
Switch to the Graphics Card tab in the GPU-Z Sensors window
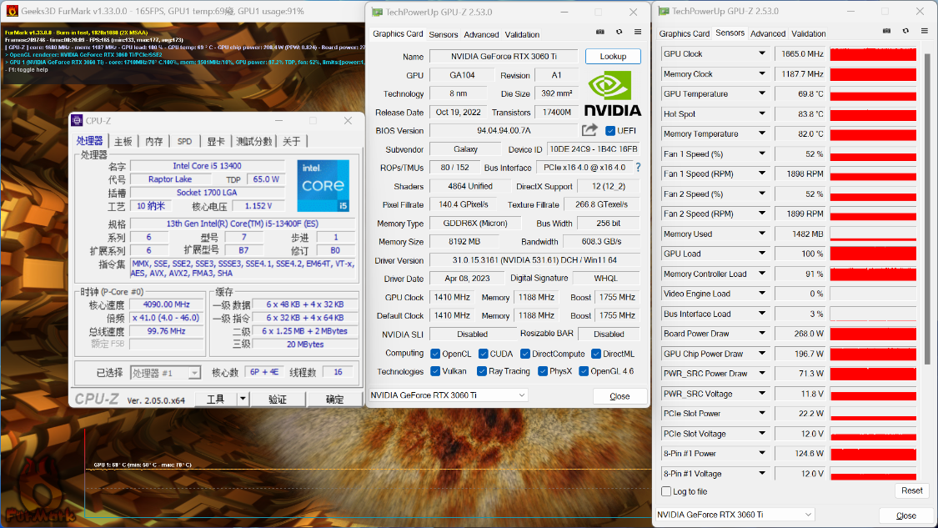[685, 33]
